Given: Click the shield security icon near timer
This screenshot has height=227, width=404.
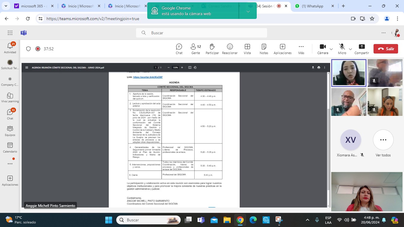Looking at the screenshot, I should (28, 49).
